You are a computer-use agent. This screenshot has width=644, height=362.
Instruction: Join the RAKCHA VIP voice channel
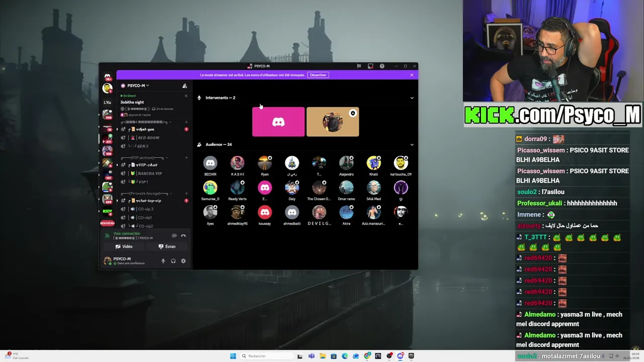coord(153,173)
